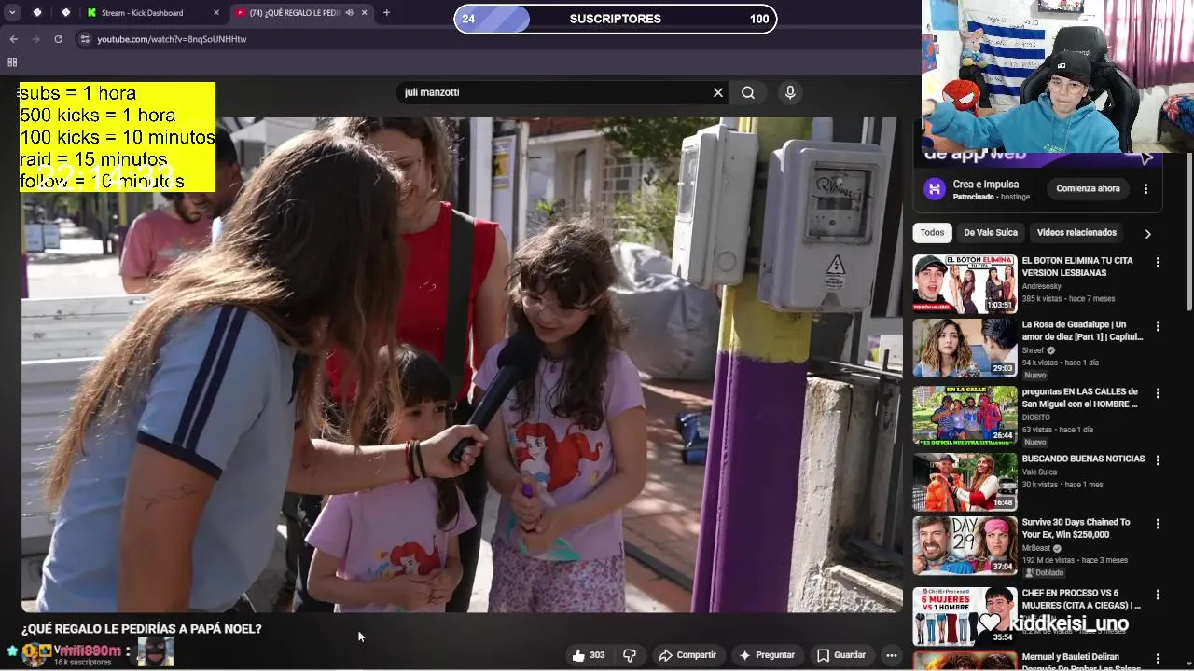Open preguntas EN LAS CALLES thumbnail
The width and height of the screenshot is (1194, 671).
pos(965,416)
